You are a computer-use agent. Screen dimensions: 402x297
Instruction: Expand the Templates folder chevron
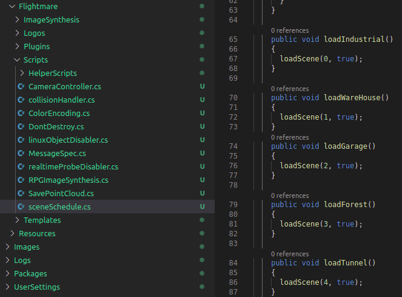pyautogui.click(x=17, y=220)
